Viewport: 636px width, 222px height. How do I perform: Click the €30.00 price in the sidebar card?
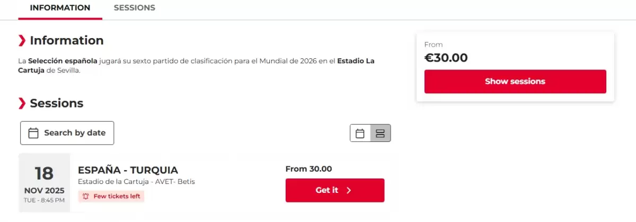tap(446, 58)
